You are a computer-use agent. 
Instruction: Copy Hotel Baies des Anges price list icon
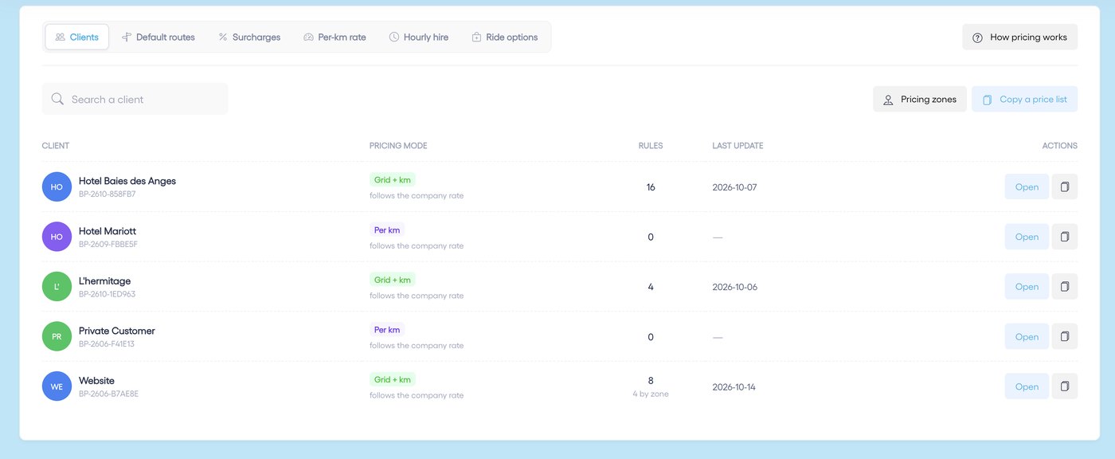point(1065,186)
